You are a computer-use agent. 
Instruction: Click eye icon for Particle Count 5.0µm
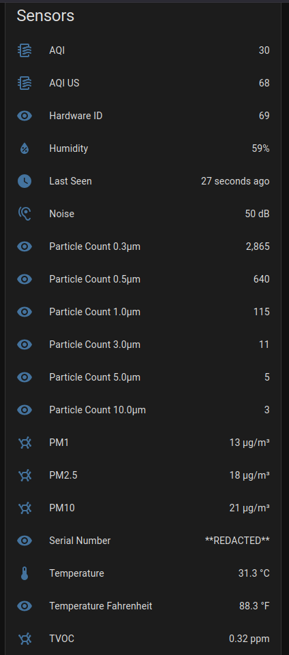tap(25, 377)
